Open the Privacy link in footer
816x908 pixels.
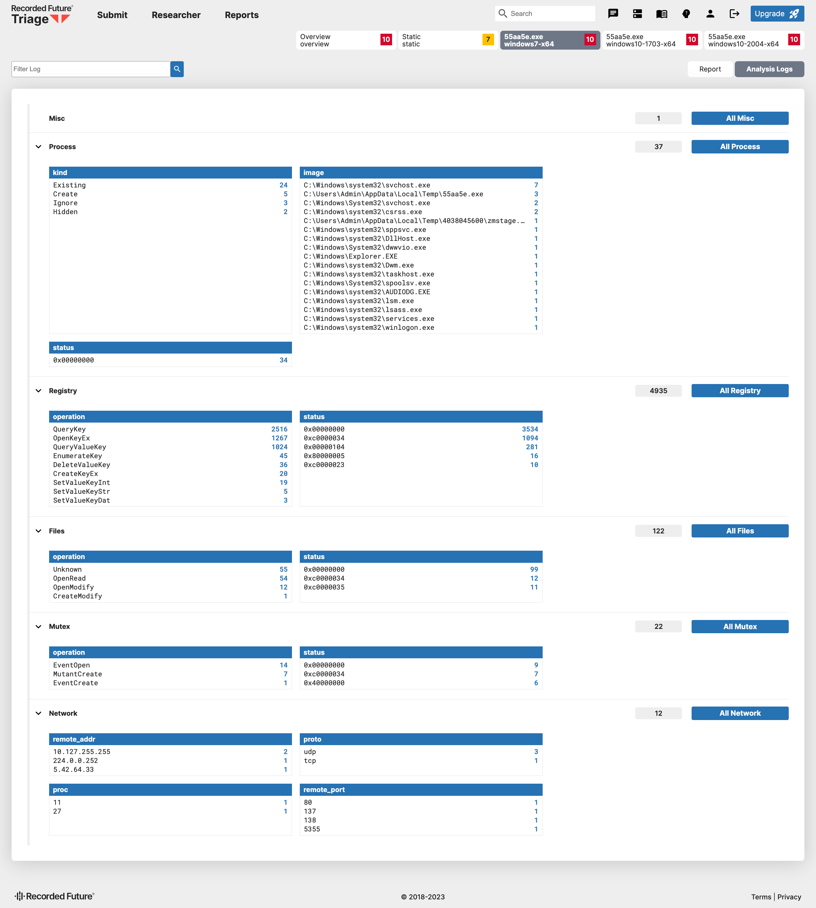pyautogui.click(x=789, y=897)
